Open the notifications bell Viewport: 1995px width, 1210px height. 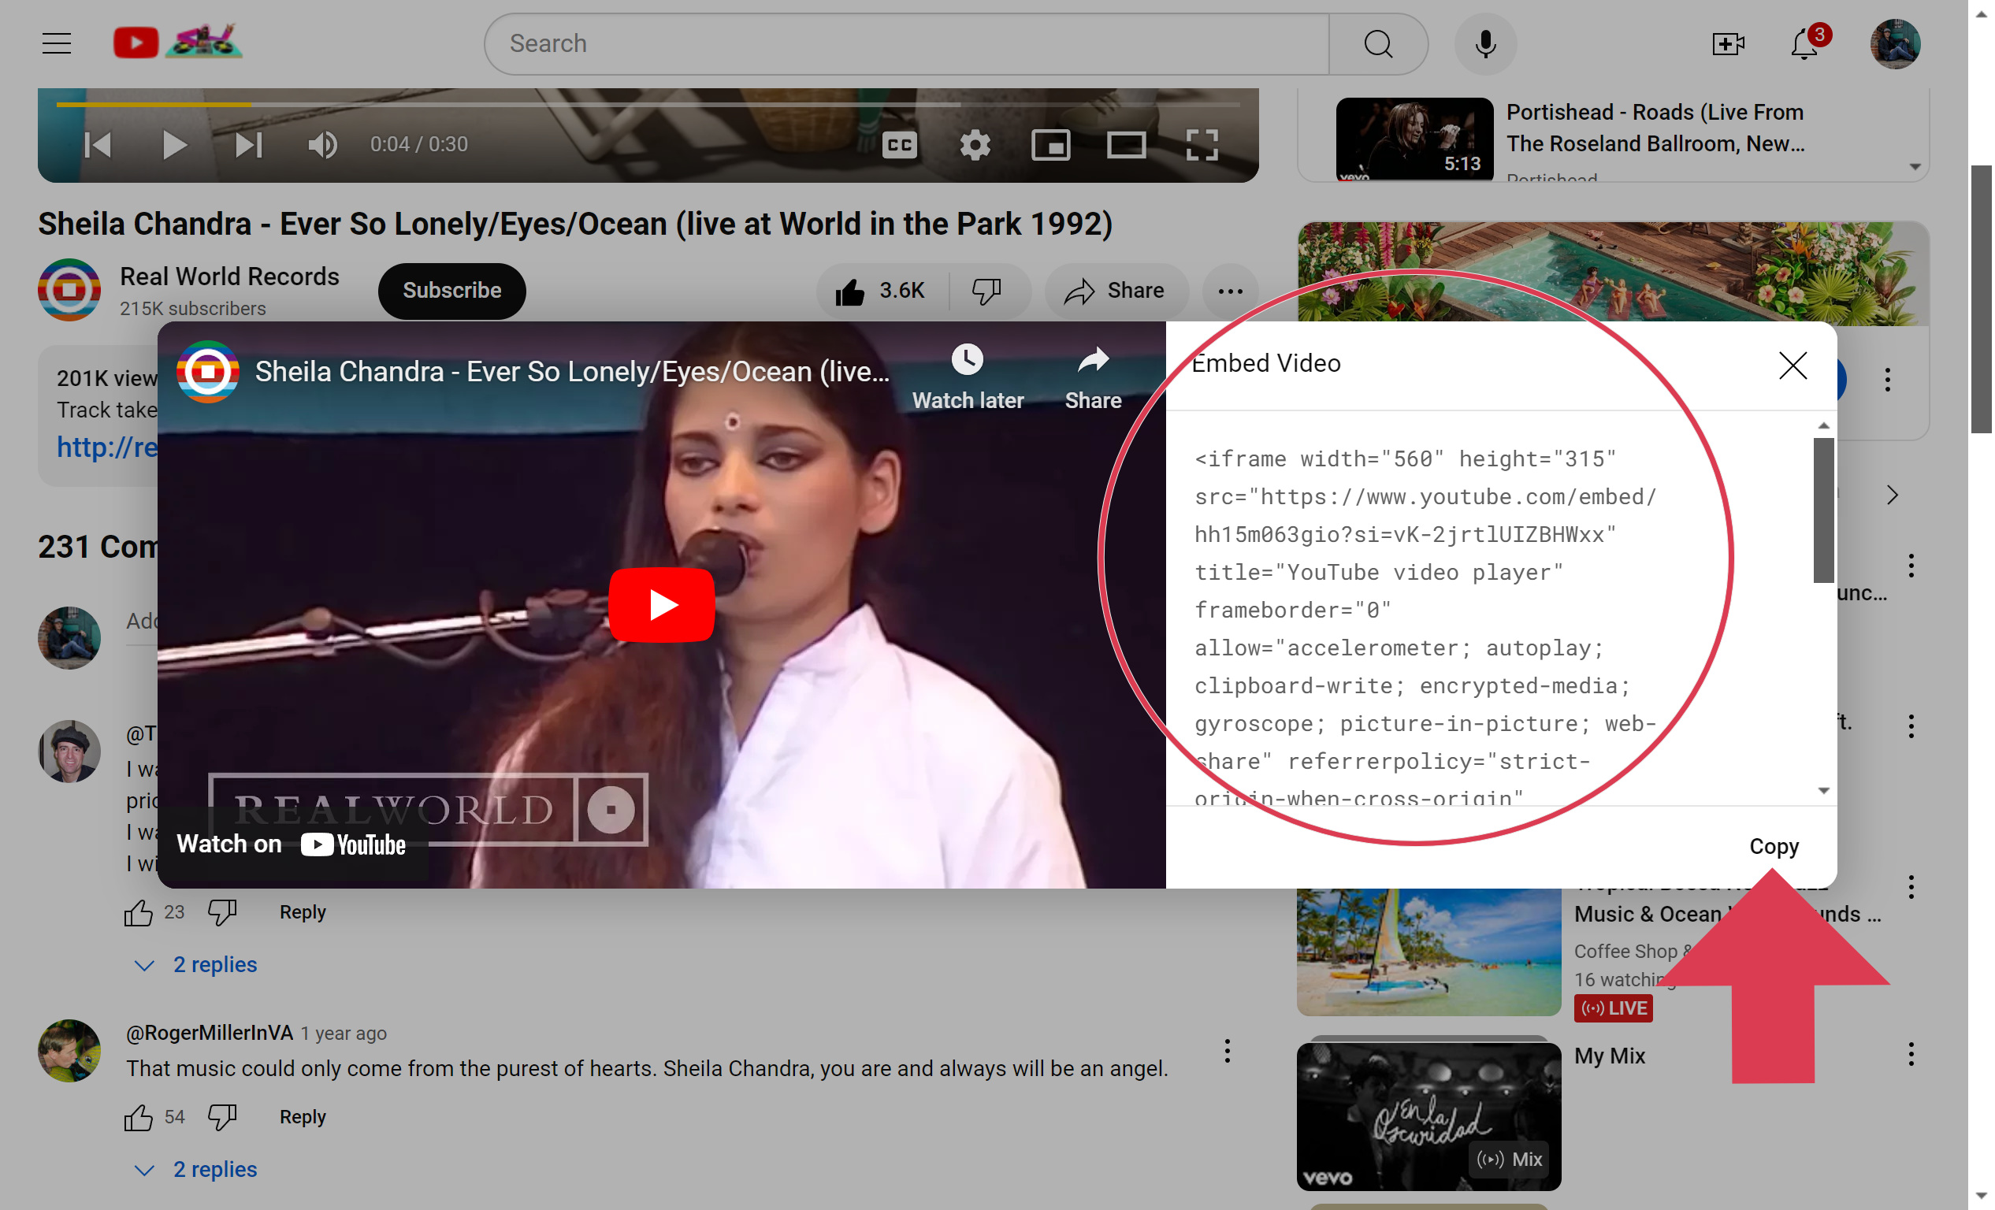click(x=1805, y=43)
